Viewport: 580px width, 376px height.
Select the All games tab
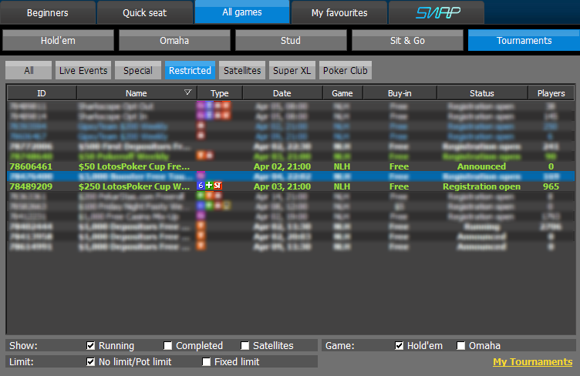click(x=242, y=12)
